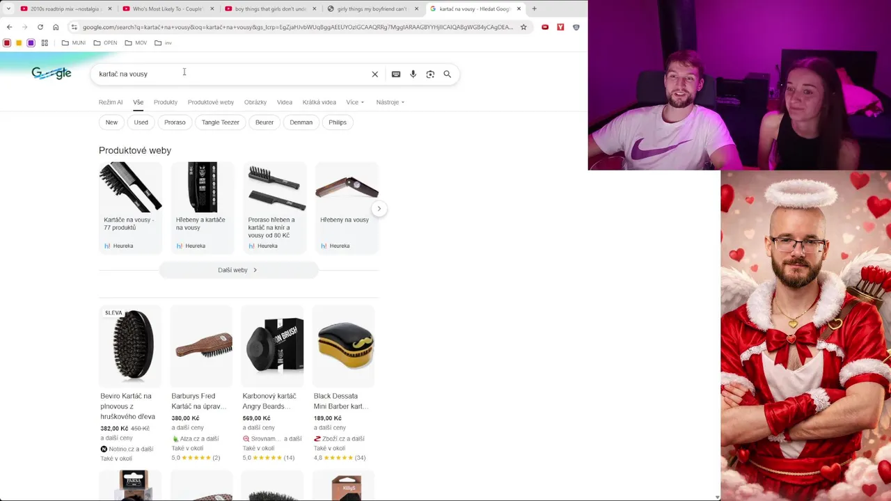891x501 pixels.
Task: Open the tab search dropdown arrow
Action: pyautogui.click(x=8, y=9)
